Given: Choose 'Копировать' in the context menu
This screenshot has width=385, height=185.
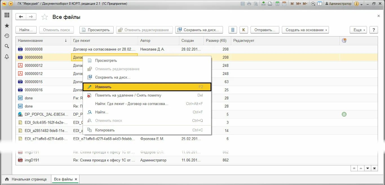Looking at the screenshot, I should click(x=147, y=130).
